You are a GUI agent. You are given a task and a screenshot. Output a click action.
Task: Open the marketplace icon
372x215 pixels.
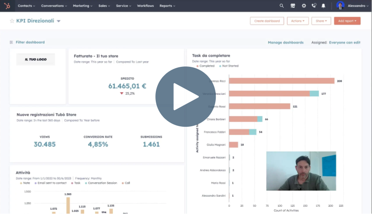pos(293,6)
